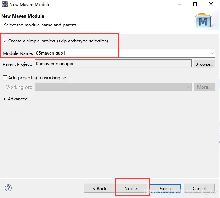This screenshot has width=220, height=198.
Task: Click the Parent Project field 05maven-manager
Action: click(113, 64)
